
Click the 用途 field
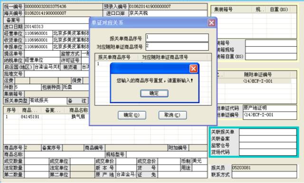click(199, 168)
